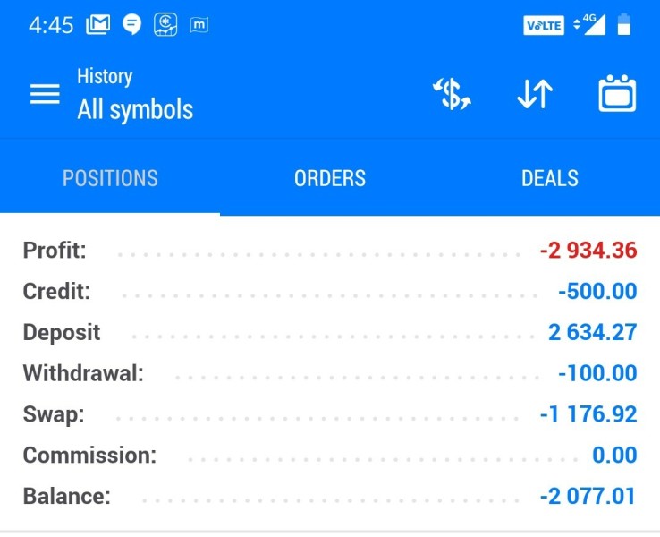Viewport: 660px width, 537px height.
Task: Tap the battery status icon
Action: click(624, 25)
